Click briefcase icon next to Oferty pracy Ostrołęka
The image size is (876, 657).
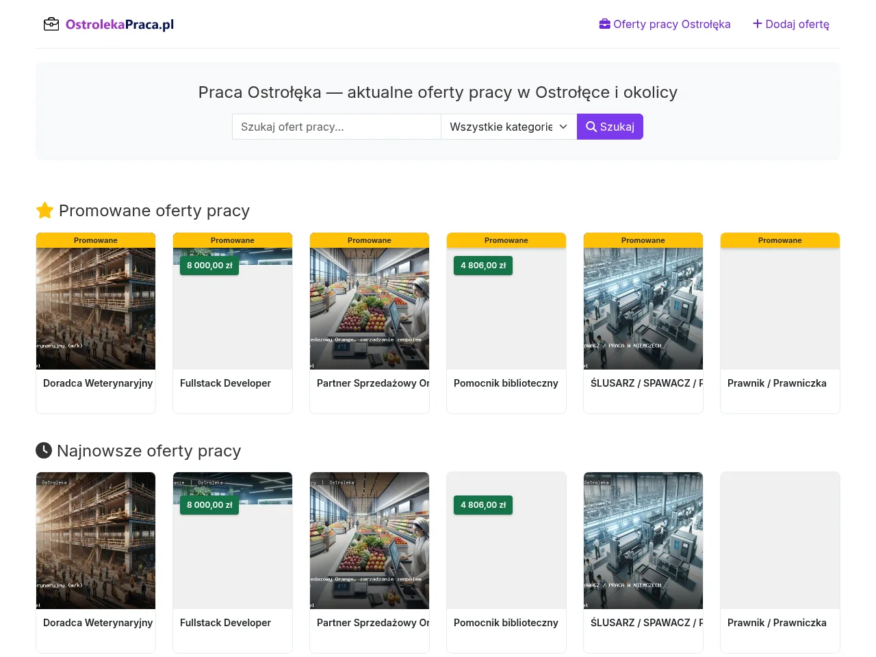point(605,24)
